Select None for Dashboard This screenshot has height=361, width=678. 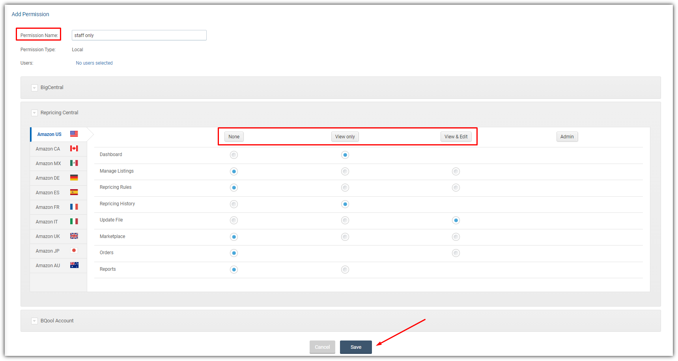coord(234,155)
